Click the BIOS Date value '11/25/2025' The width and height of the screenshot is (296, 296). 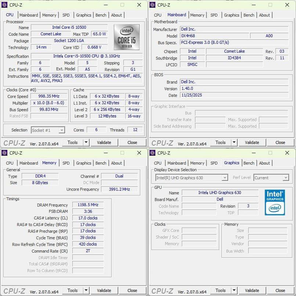tap(234, 95)
